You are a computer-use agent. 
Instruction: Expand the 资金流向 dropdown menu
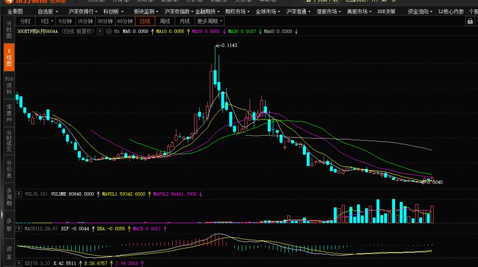(420, 11)
